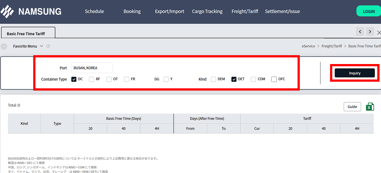Click the LOGIN button
Viewport: 381px width, 173px height.
pyautogui.click(x=368, y=11)
